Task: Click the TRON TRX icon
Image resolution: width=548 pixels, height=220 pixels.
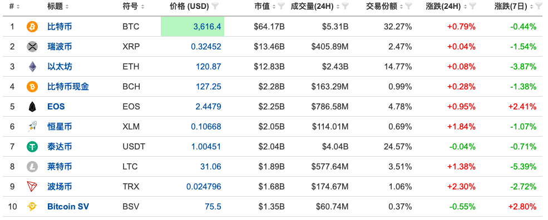Action: point(32,187)
